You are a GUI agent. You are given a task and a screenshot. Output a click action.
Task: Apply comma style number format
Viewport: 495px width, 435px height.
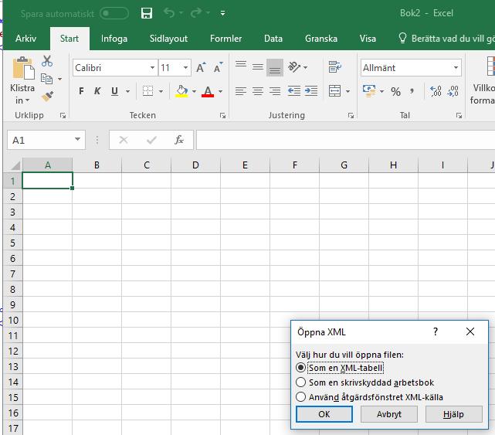[412, 92]
